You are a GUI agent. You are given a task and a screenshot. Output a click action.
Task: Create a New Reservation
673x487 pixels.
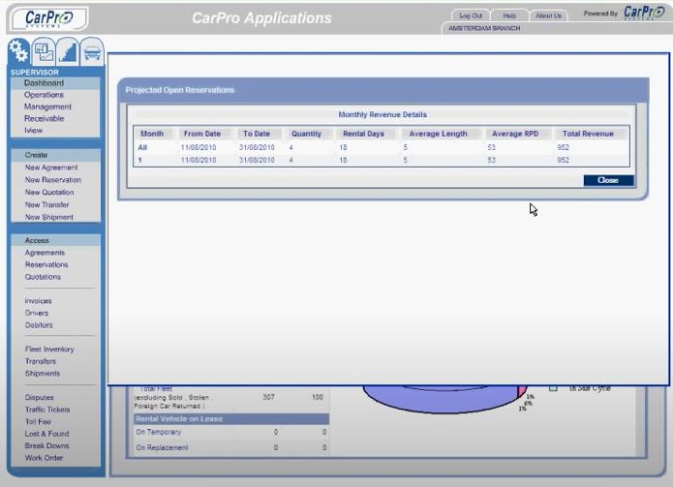pyautogui.click(x=53, y=180)
